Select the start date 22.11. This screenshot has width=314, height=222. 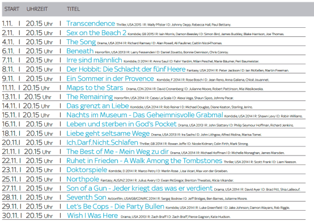pyautogui.click(x=10, y=161)
